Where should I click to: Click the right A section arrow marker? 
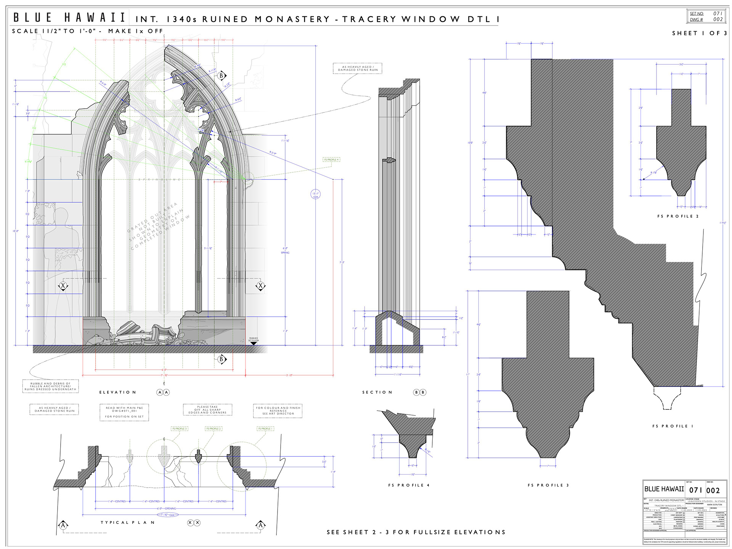pyautogui.click(x=260, y=525)
